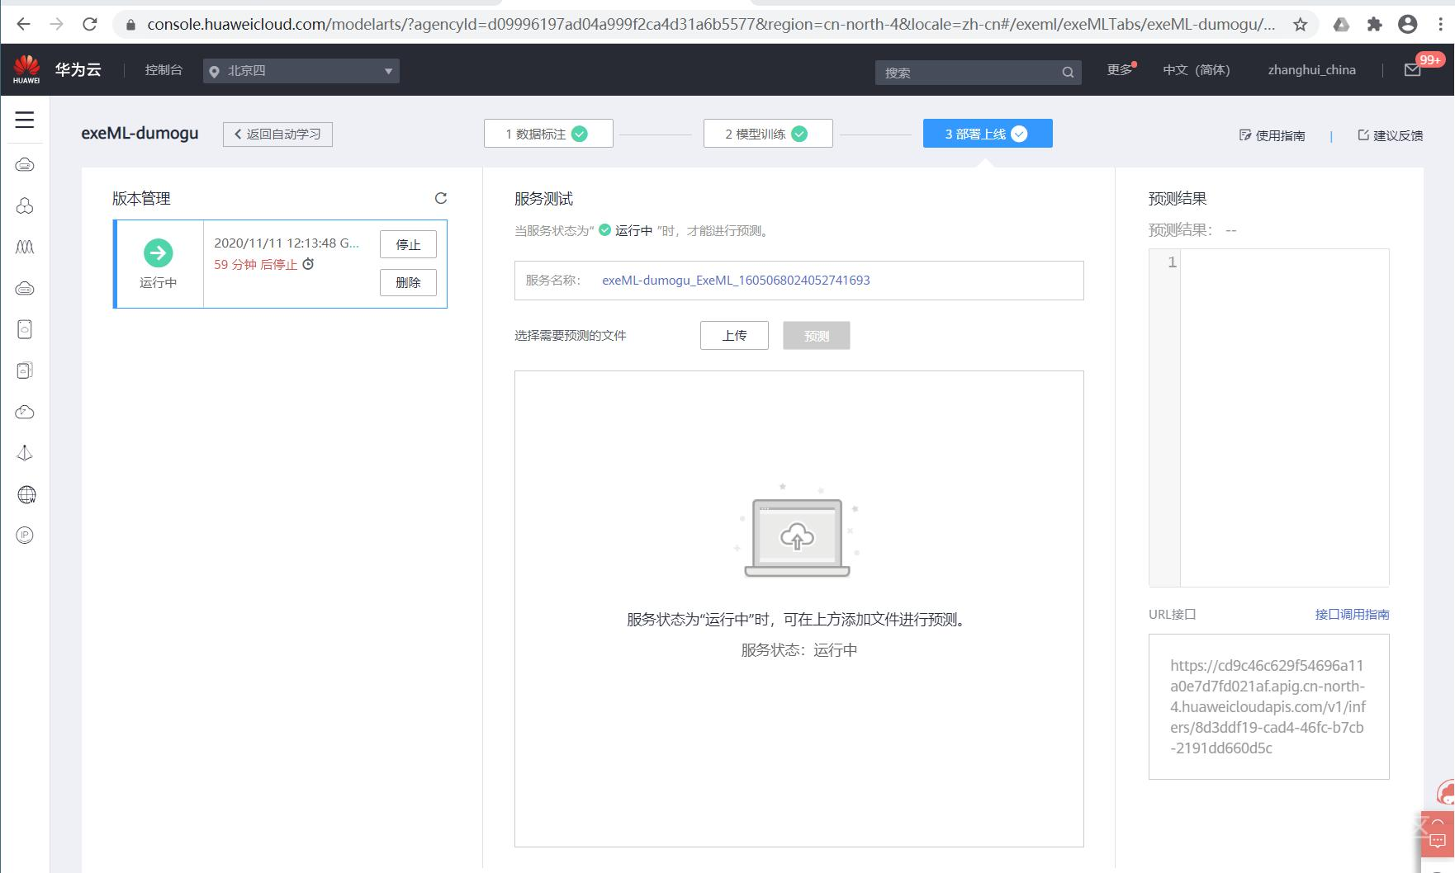Open the 中文 (简体) language selector

pyautogui.click(x=1197, y=70)
